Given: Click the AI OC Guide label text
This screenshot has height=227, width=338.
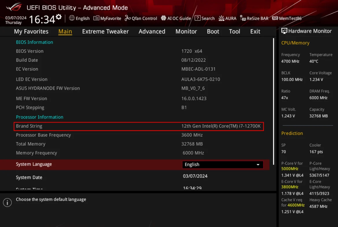Looking at the screenshot, I should [x=179, y=18].
